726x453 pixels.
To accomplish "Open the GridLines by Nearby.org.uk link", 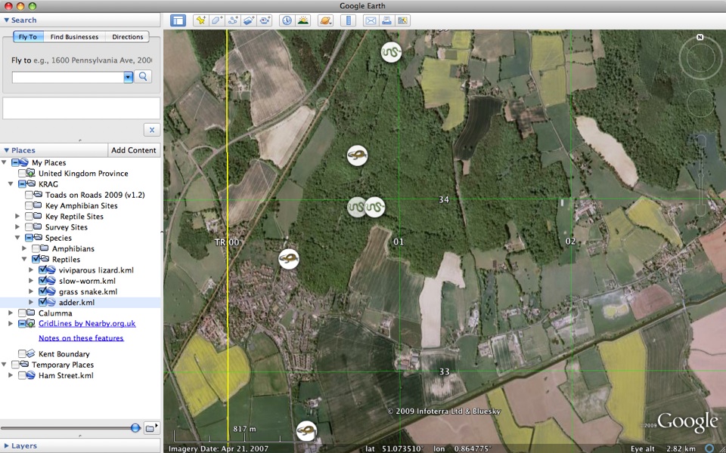I will click(x=87, y=324).
